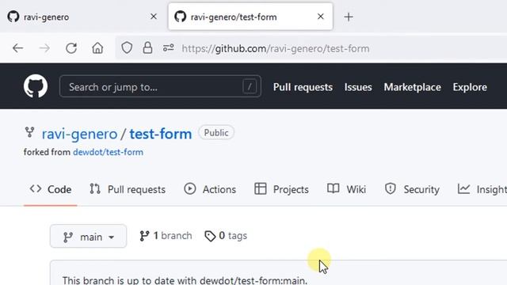507x285 pixels.
Task: Open Pull requests in the top navigation
Action: [303, 87]
